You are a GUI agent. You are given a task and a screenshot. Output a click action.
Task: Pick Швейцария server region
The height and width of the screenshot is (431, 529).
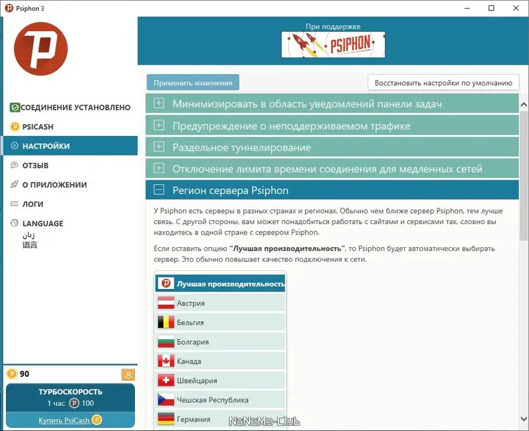[x=220, y=380]
